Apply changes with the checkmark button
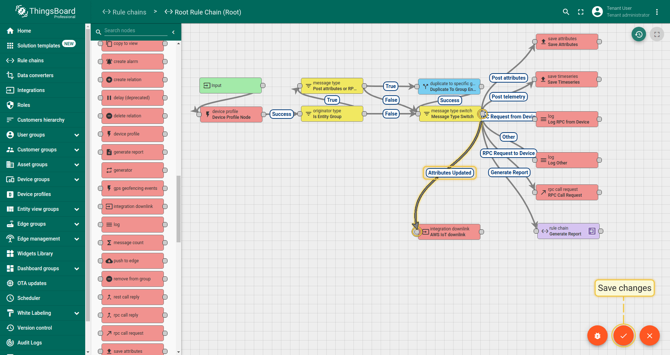 [623, 336]
